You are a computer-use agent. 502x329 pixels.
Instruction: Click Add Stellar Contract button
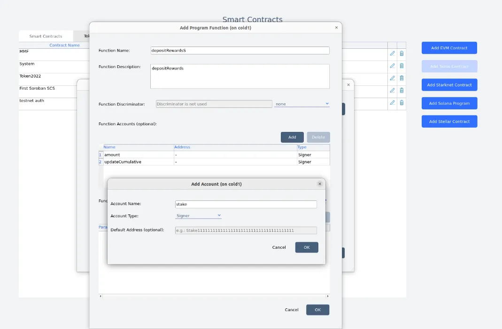(449, 122)
